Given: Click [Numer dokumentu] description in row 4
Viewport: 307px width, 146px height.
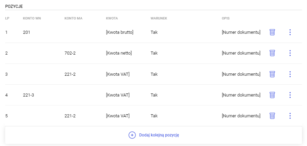Looking at the screenshot, I should pos(241,95).
